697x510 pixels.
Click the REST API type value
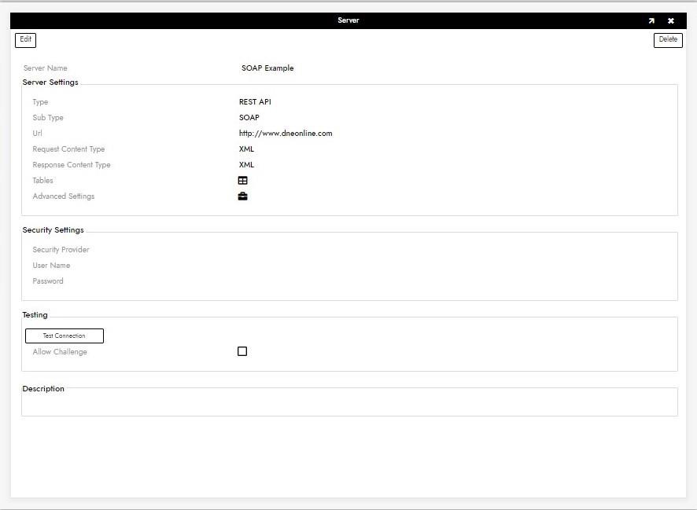(x=255, y=102)
